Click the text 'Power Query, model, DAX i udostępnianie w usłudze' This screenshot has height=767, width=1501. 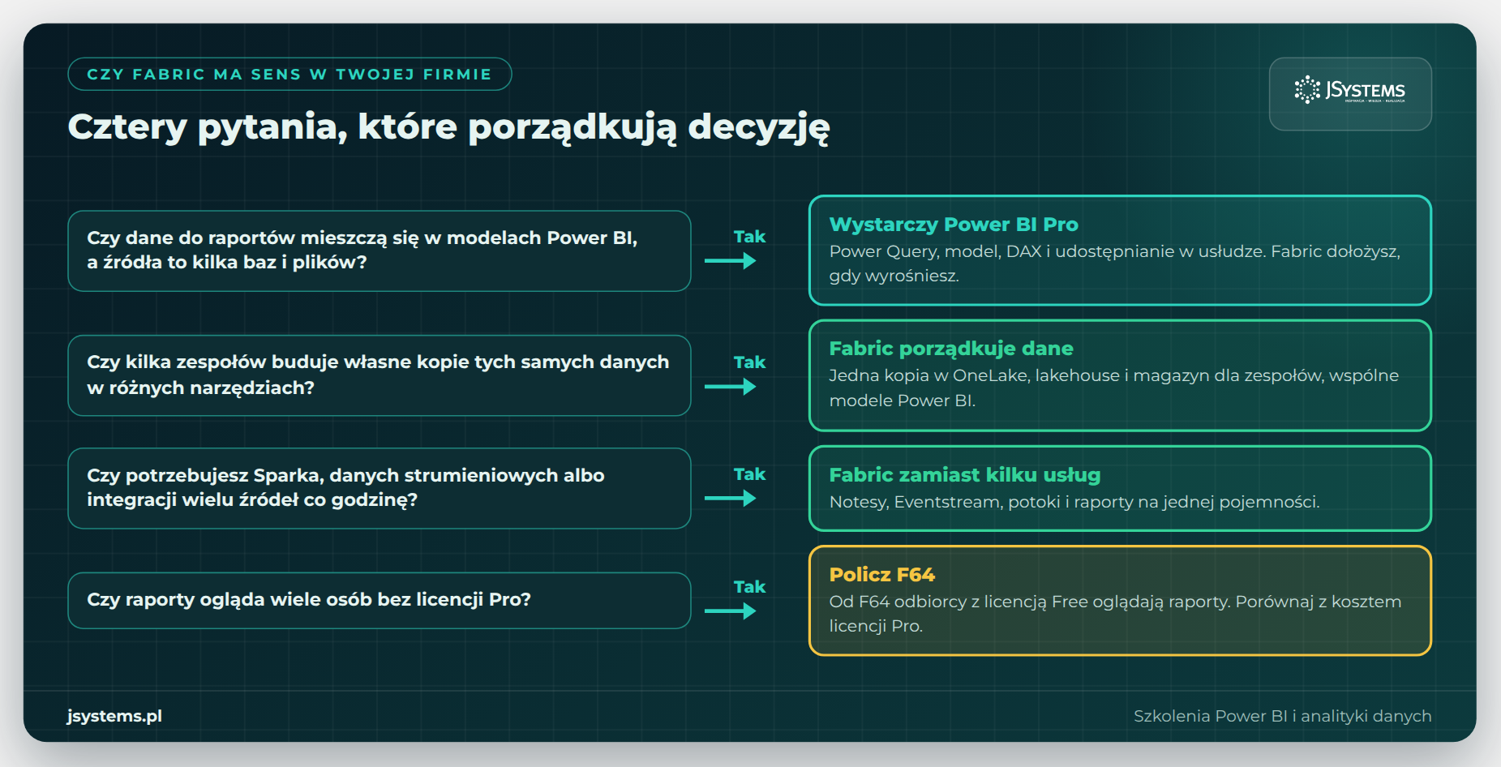pyautogui.click(x=1047, y=251)
